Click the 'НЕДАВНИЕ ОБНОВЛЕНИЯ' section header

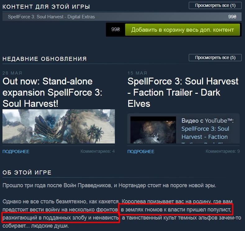point(44,59)
